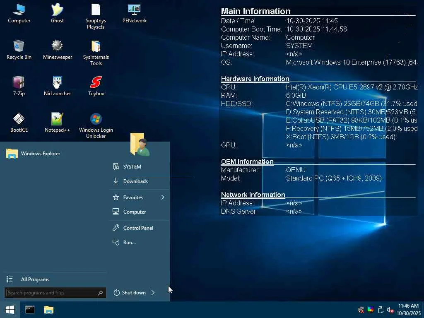This screenshot has width=424, height=318.
Task: Click the colorful display tray icon
Action: 371,310
